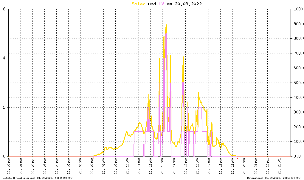Click the right axis label '1000' at top
Viewport: 304px width, 180px height.
click(298, 9)
